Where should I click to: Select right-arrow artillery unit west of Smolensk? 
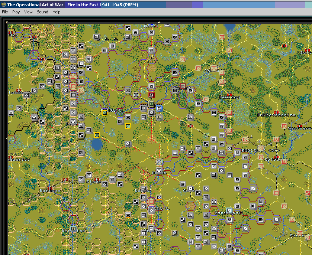183,148
